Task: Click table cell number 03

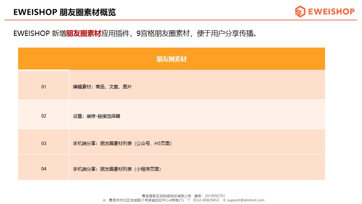Action: [44, 144]
